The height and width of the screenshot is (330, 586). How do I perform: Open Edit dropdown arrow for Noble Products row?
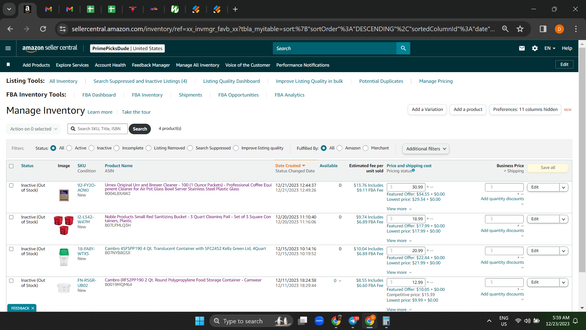click(x=564, y=219)
